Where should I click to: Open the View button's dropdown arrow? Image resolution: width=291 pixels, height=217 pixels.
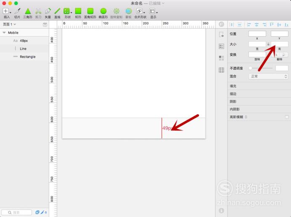(157, 13)
